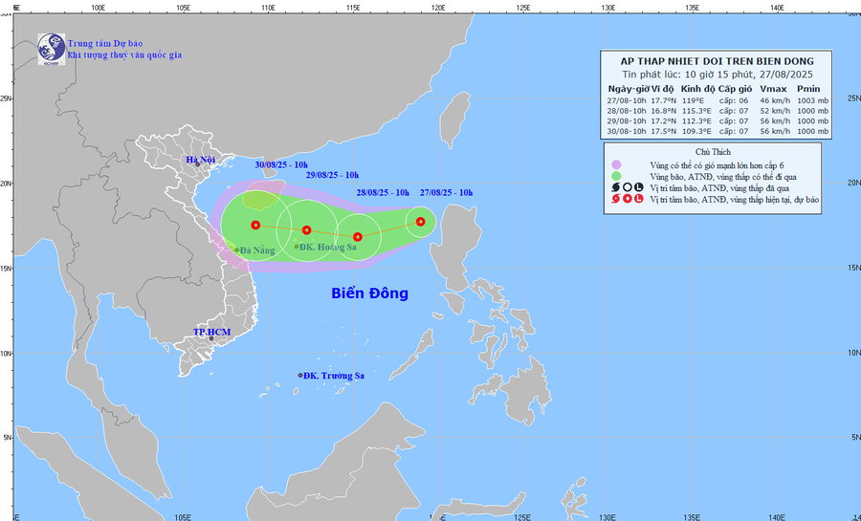Click the ĐK. Hoàng Sa dot marker
This screenshot has width=861, height=521.
[x=297, y=247]
